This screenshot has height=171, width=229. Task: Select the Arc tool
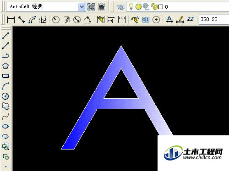pyautogui.click(x=5, y=86)
